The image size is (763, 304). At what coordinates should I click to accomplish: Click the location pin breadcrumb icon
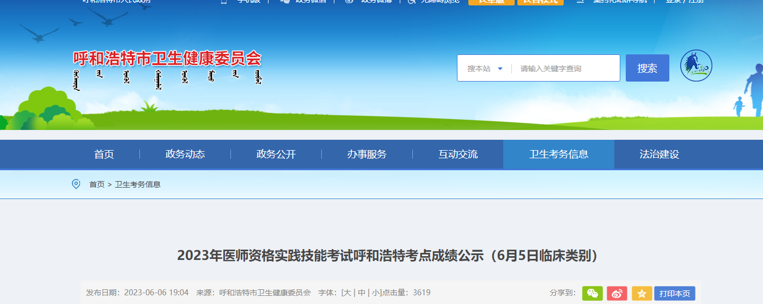[76, 184]
